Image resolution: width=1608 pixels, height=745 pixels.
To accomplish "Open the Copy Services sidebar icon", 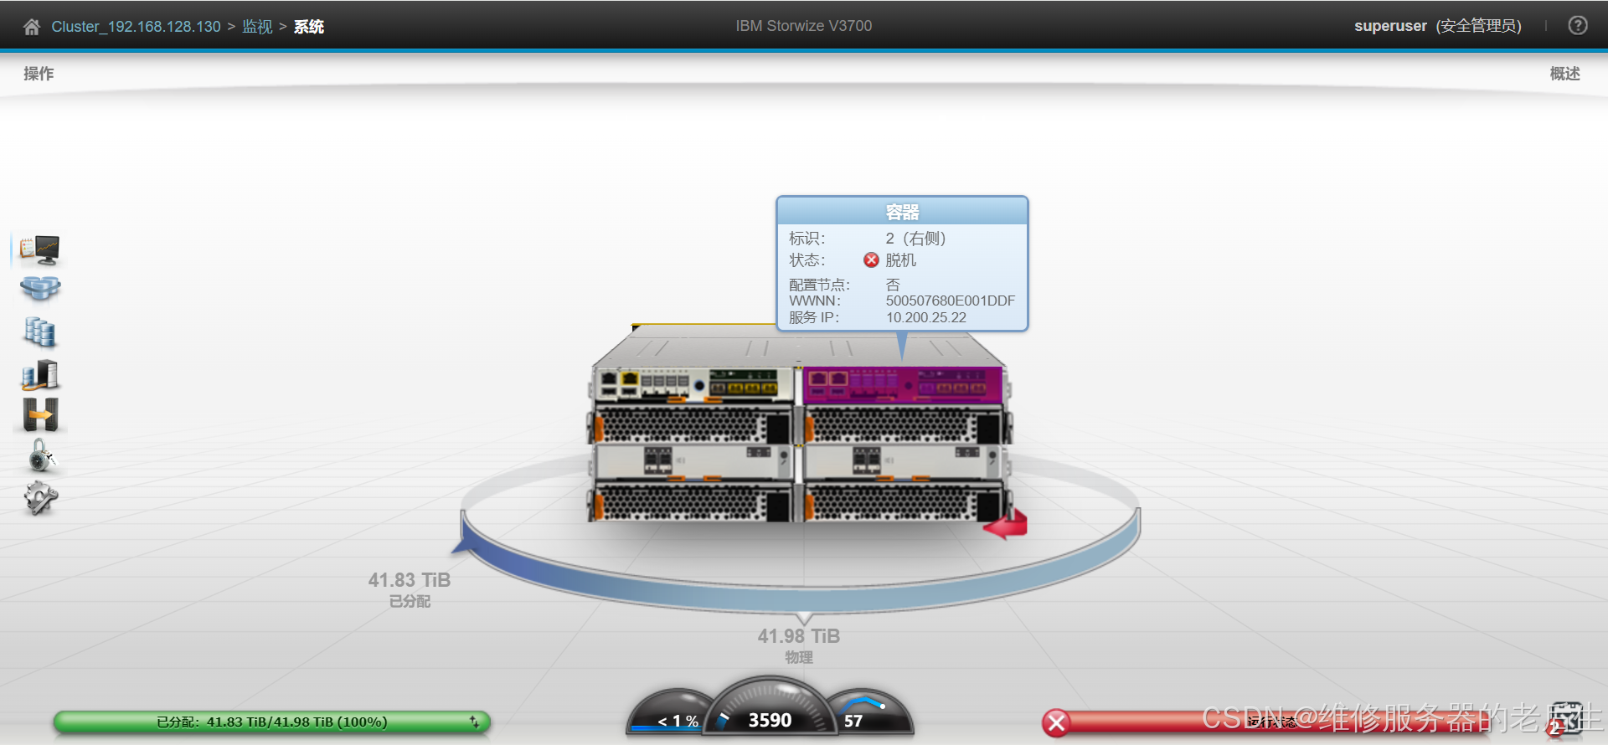I will point(39,414).
